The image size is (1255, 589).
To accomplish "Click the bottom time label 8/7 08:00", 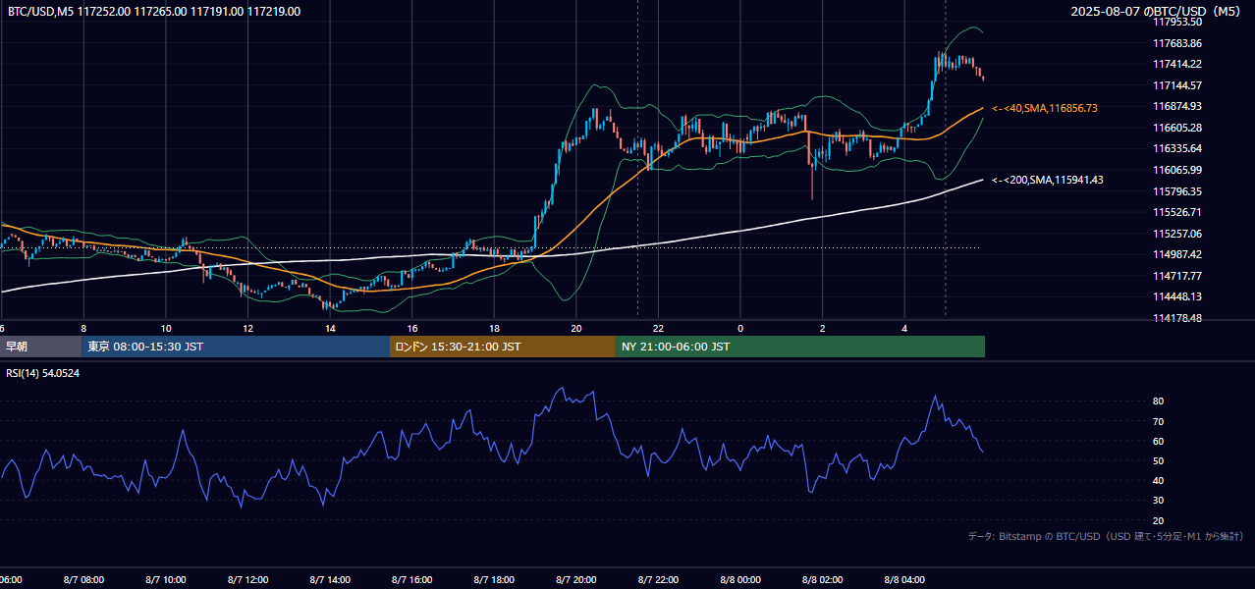I will click(83, 580).
